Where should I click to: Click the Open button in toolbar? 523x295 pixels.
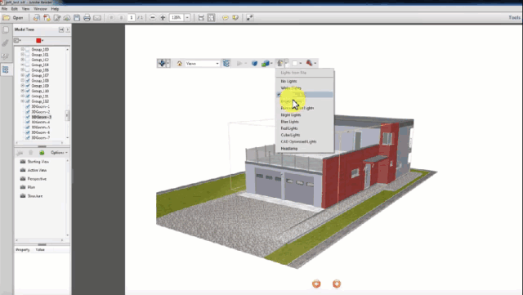[13, 18]
